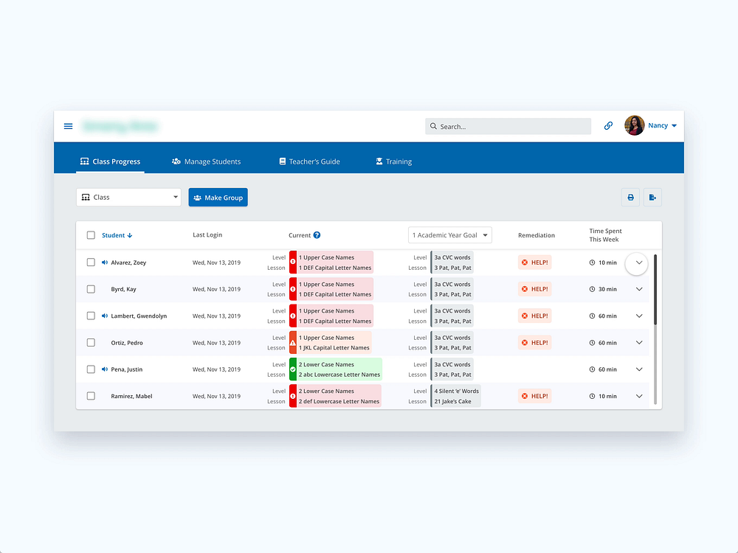The image size is (738, 553).
Task: Open the Teacher's Guide tab
Action: tap(309, 161)
